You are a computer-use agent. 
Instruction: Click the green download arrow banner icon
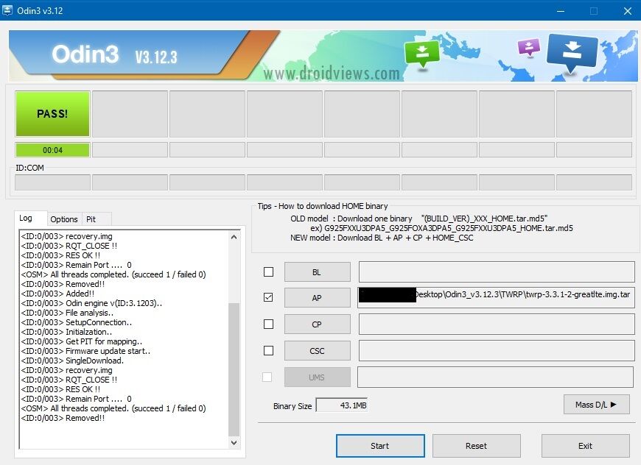(x=422, y=54)
